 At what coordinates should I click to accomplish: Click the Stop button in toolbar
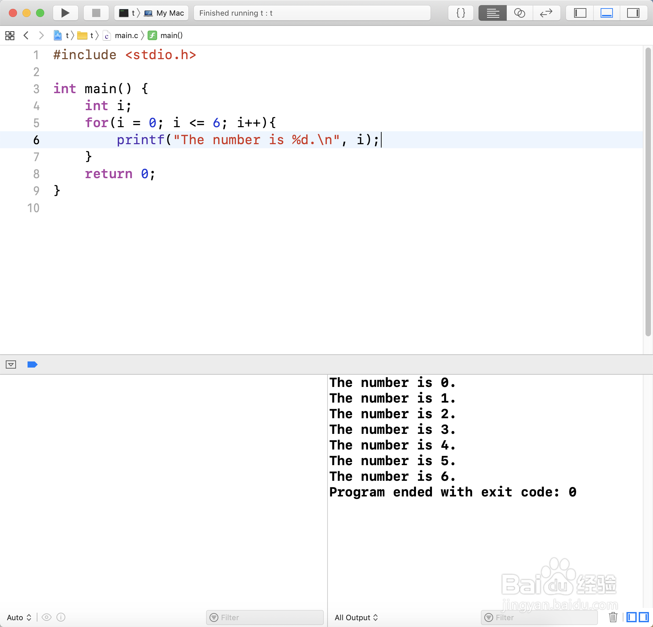tap(96, 13)
